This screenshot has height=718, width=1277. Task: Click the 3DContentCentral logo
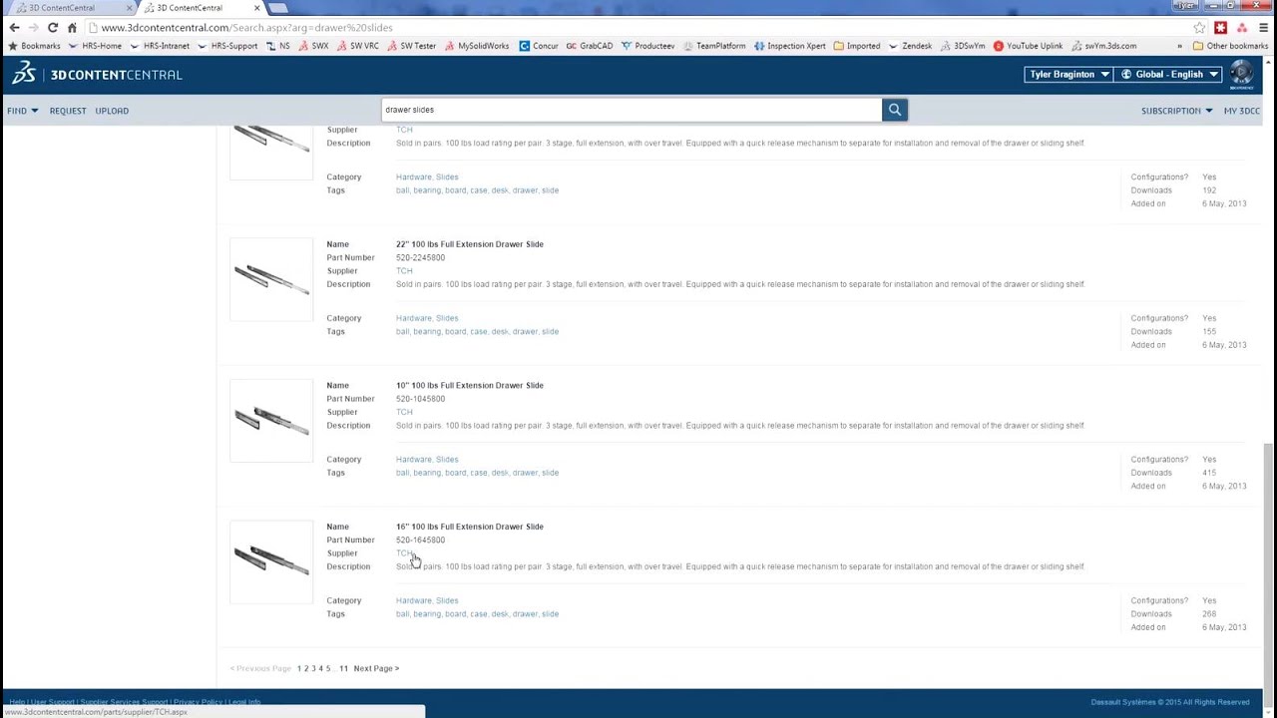click(97, 74)
